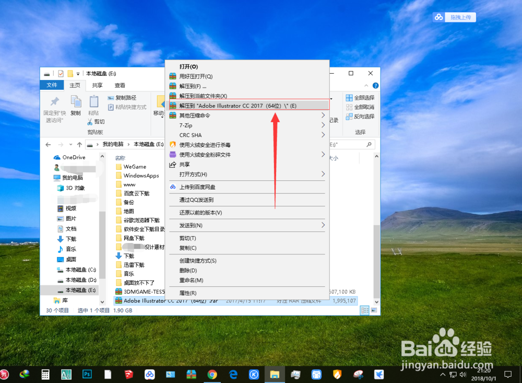Expand the 7-Zip submenu
522x383 pixels.
[x=247, y=125]
